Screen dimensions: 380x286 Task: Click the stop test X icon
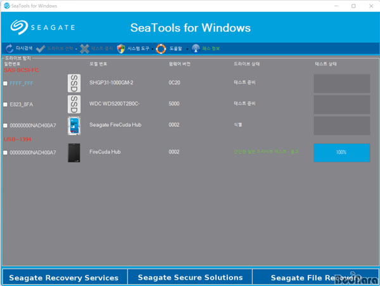tap(84, 49)
